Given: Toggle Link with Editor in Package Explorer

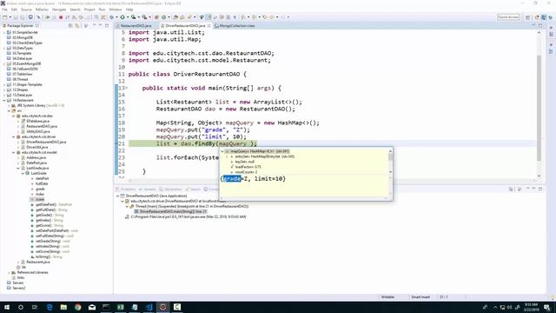Looking at the screenshot, I should [x=77, y=25].
